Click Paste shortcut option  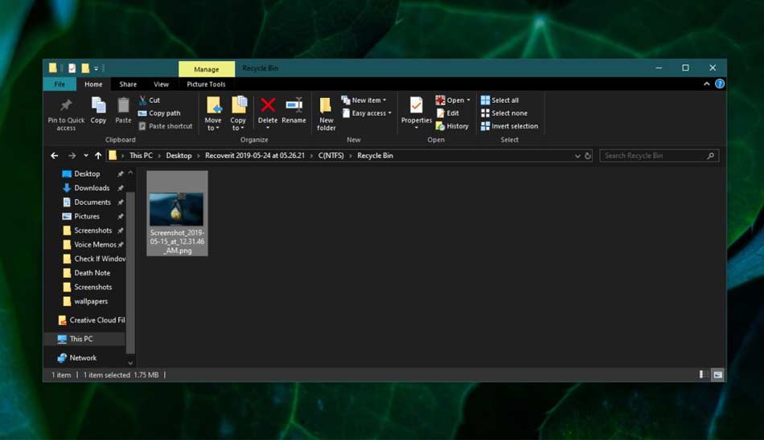[166, 126]
